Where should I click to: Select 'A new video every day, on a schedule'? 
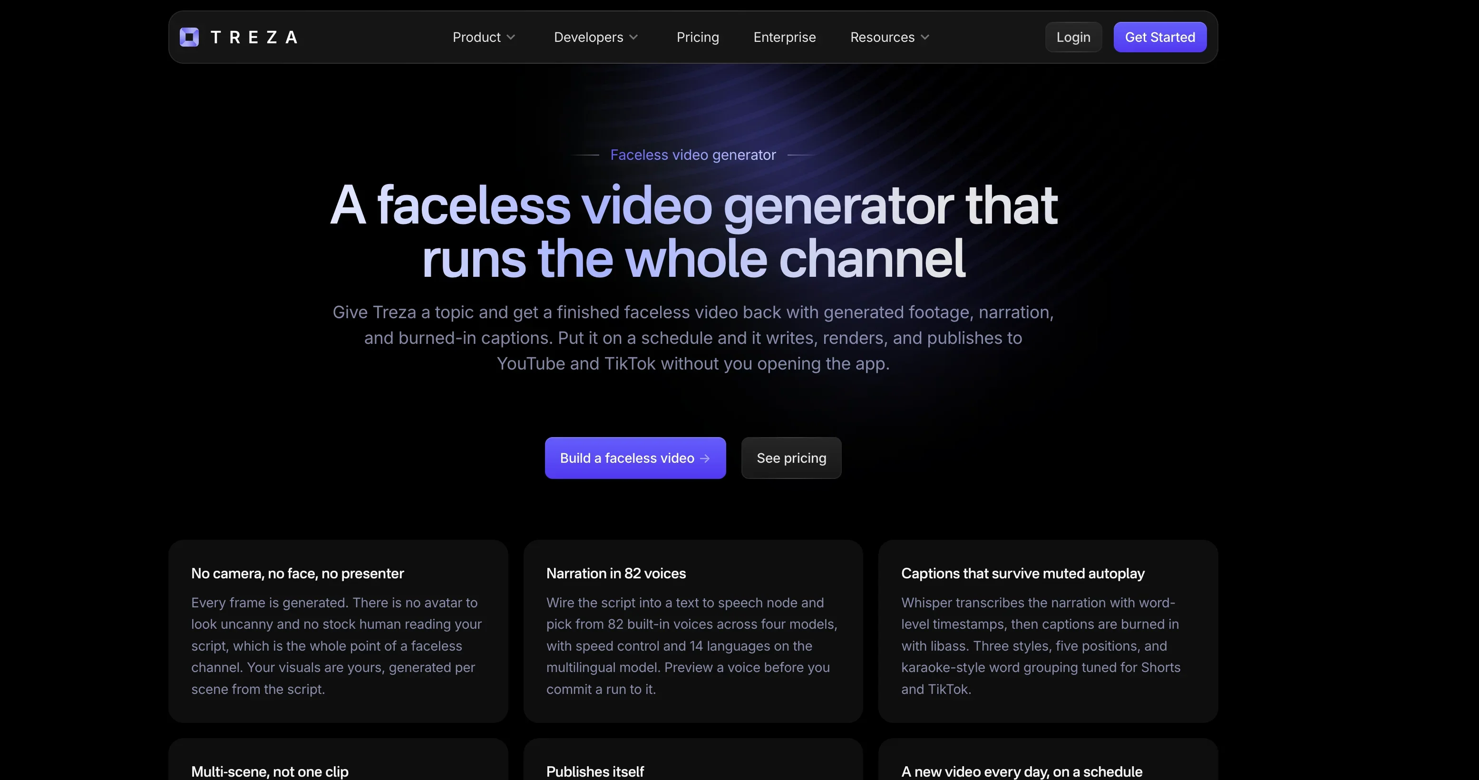[1022, 771]
